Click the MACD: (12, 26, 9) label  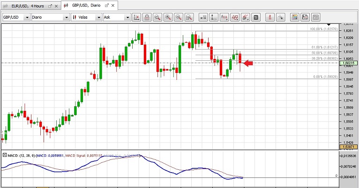pos(21,154)
